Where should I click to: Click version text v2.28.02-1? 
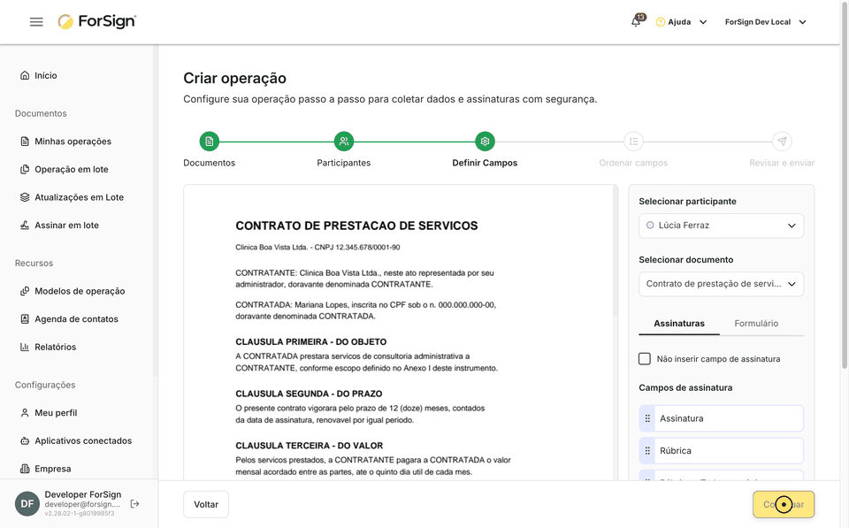pyautogui.click(x=80, y=513)
